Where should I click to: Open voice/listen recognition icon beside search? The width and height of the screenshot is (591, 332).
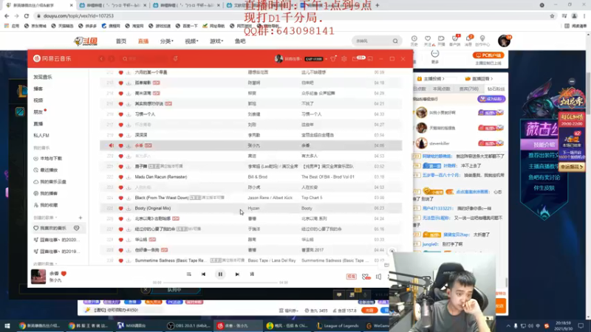pos(176,59)
